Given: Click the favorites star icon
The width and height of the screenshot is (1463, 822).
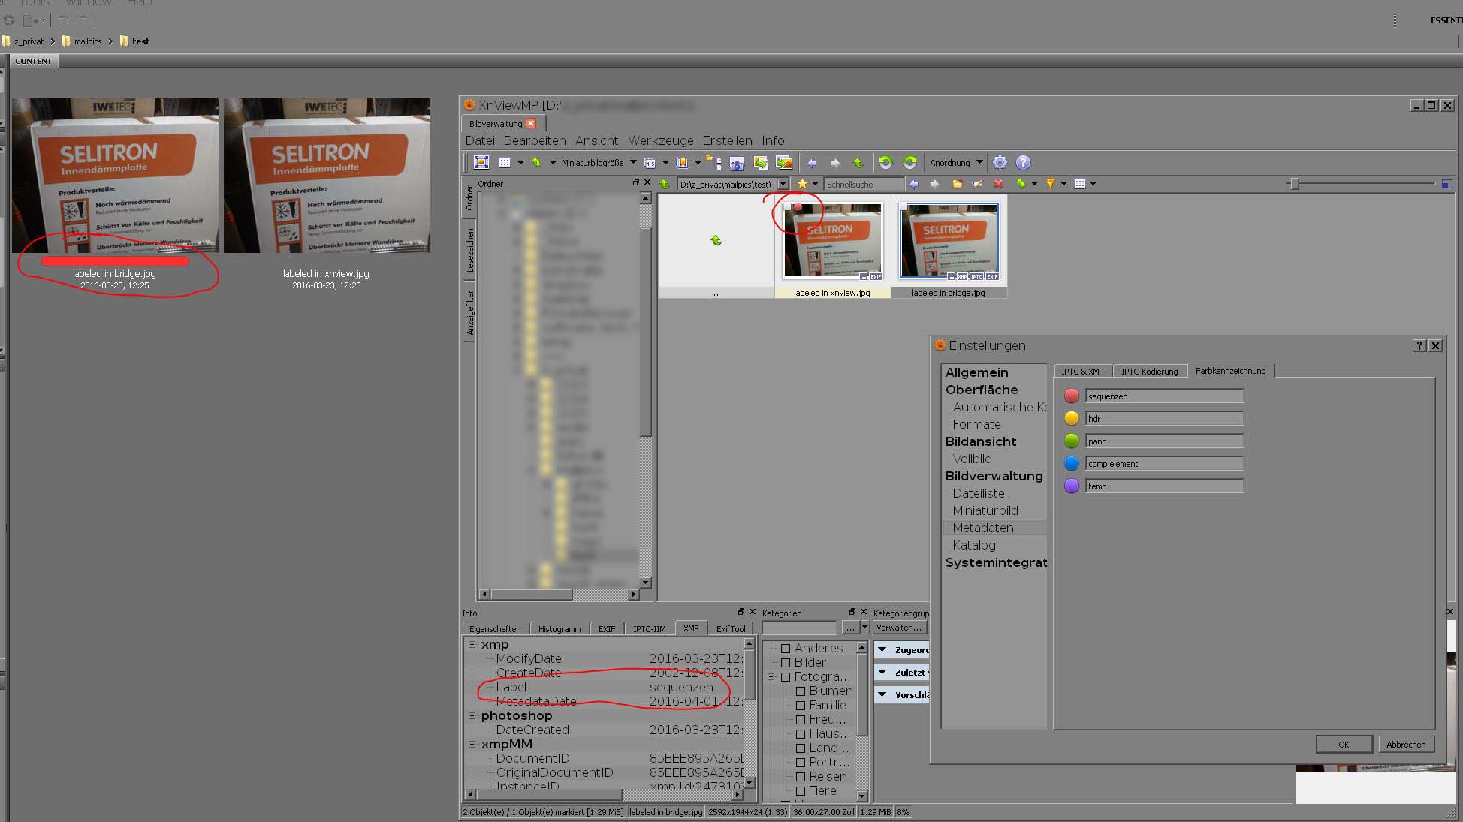Looking at the screenshot, I should coord(802,184).
